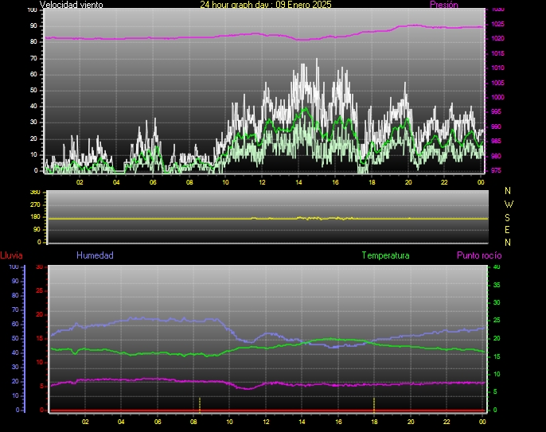The height and width of the screenshot is (432, 546).
Task: Select the 'Humedad' legend label
Action: click(95, 255)
